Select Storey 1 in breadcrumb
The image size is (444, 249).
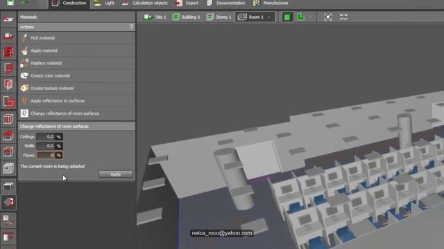pos(219,17)
